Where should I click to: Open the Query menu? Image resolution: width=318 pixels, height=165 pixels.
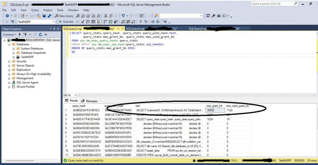(x=35, y=10)
